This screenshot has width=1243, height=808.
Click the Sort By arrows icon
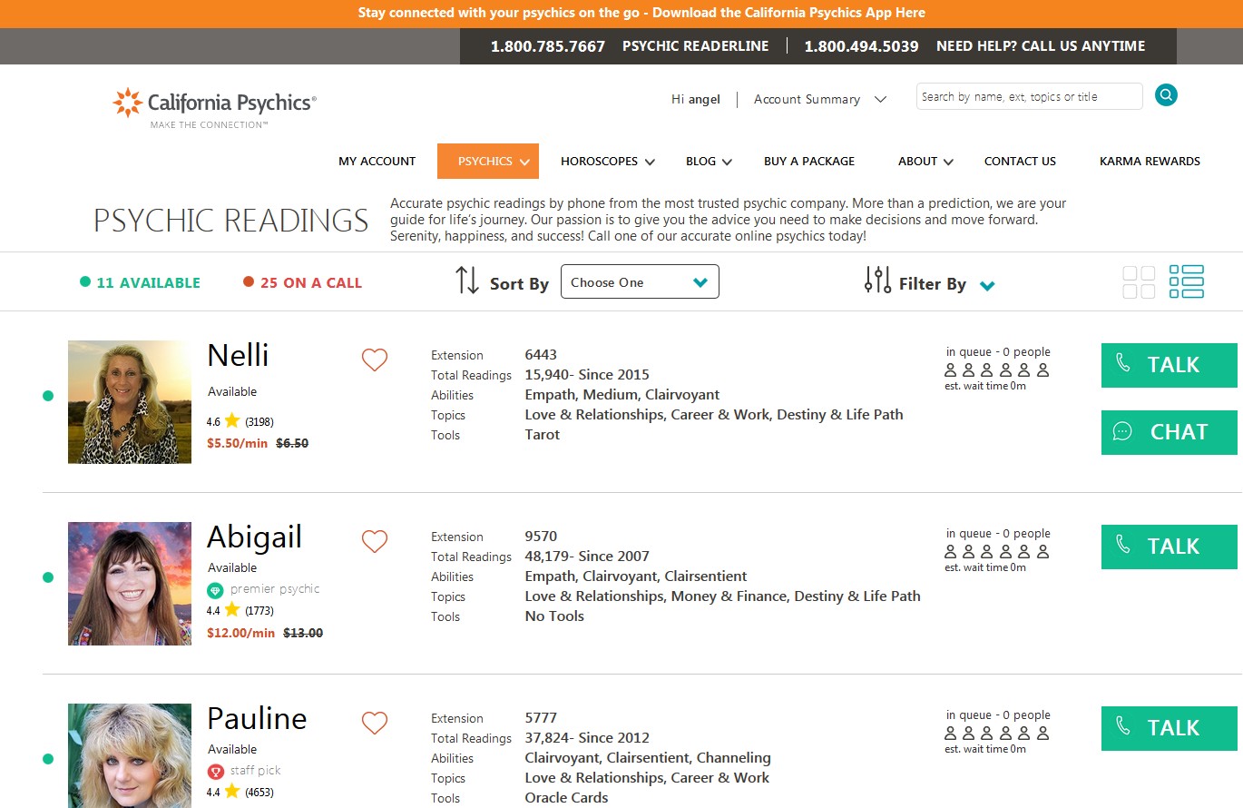(467, 281)
